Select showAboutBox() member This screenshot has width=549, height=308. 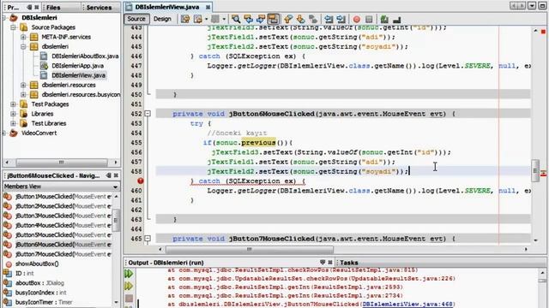pos(37,264)
